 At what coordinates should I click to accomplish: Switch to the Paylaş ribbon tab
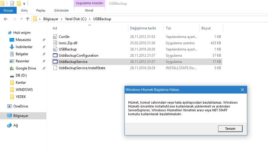pyautogui.click(x=41, y=10)
